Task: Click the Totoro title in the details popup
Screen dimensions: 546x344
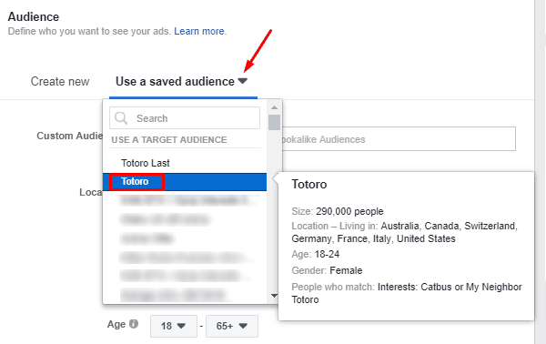Action: pos(309,184)
